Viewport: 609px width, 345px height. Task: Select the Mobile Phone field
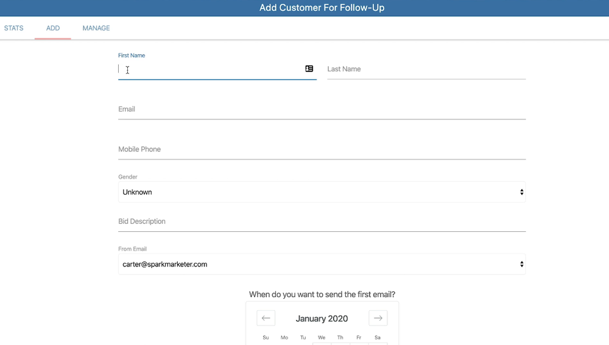point(322,150)
